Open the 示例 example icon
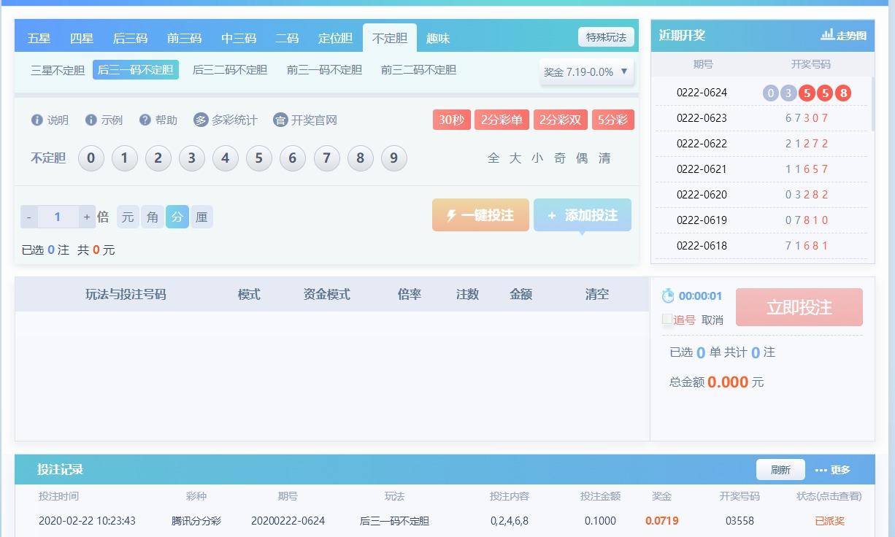Image resolution: width=895 pixels, height=537 pixels. pos(91,120)
